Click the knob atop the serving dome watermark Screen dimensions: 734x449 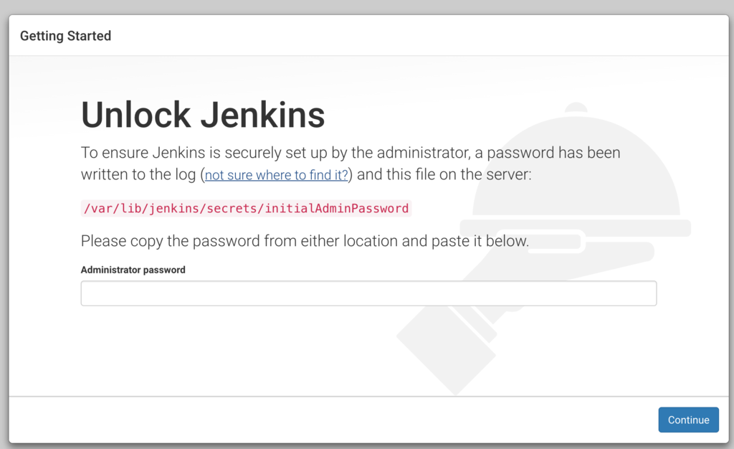(576, 108)
